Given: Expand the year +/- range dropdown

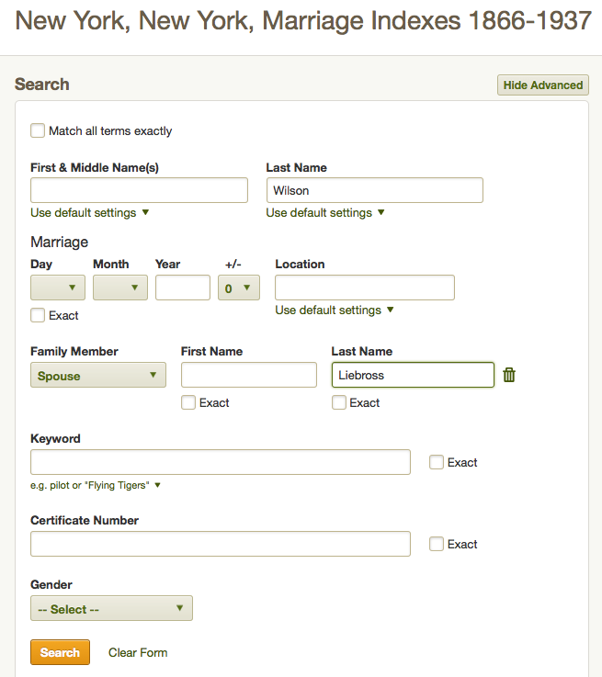Looking at the screenshot, I should (x=239, y=288).
